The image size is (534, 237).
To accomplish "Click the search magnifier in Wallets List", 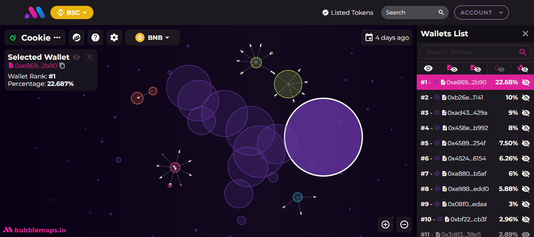I will click(523, 52).
